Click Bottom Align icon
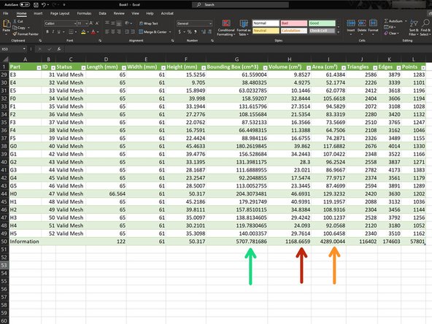The width and height of the screenshot is (432, 324). (x=119, y=23)
